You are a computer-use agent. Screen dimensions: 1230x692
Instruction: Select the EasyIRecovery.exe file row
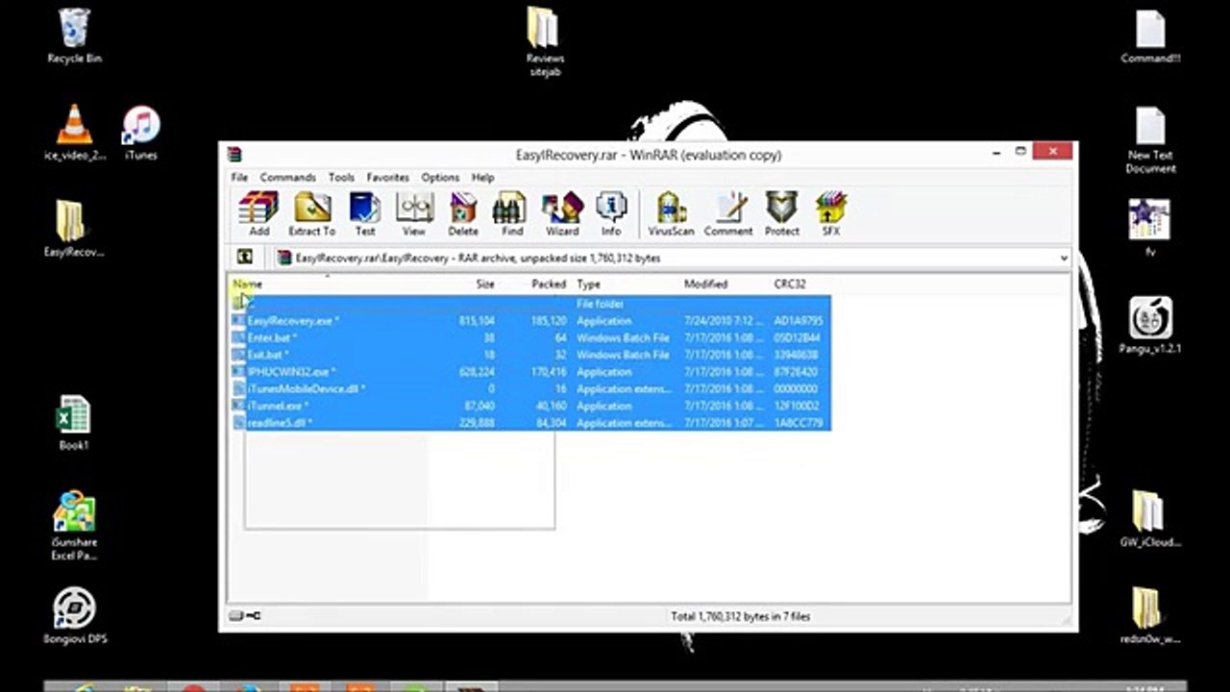click(x=530, y=321)
